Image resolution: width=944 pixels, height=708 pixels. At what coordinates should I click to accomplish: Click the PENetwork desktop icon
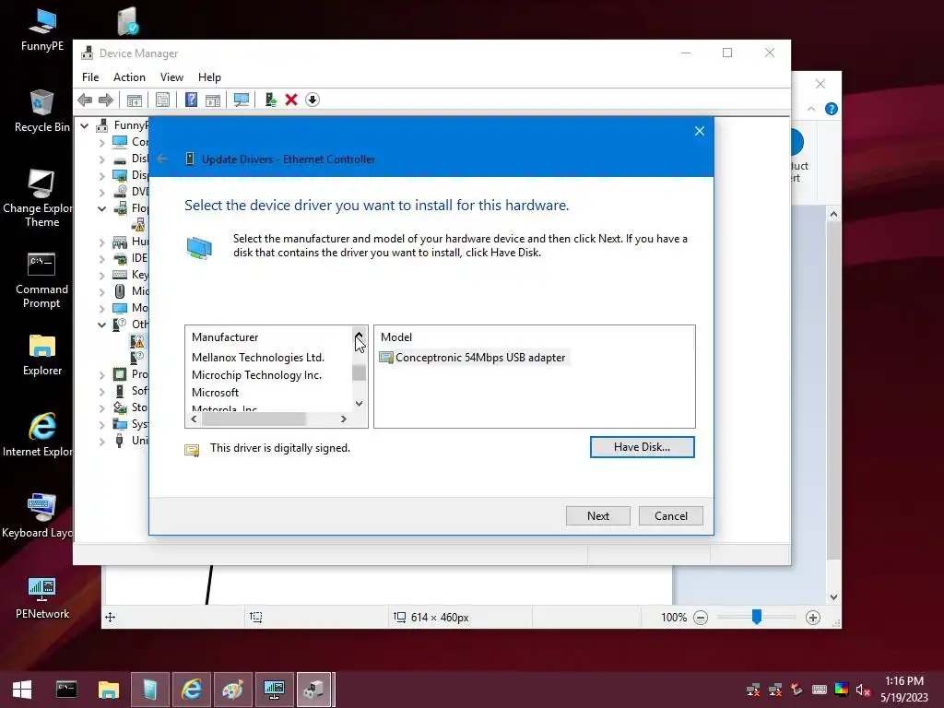pos(42,597)
